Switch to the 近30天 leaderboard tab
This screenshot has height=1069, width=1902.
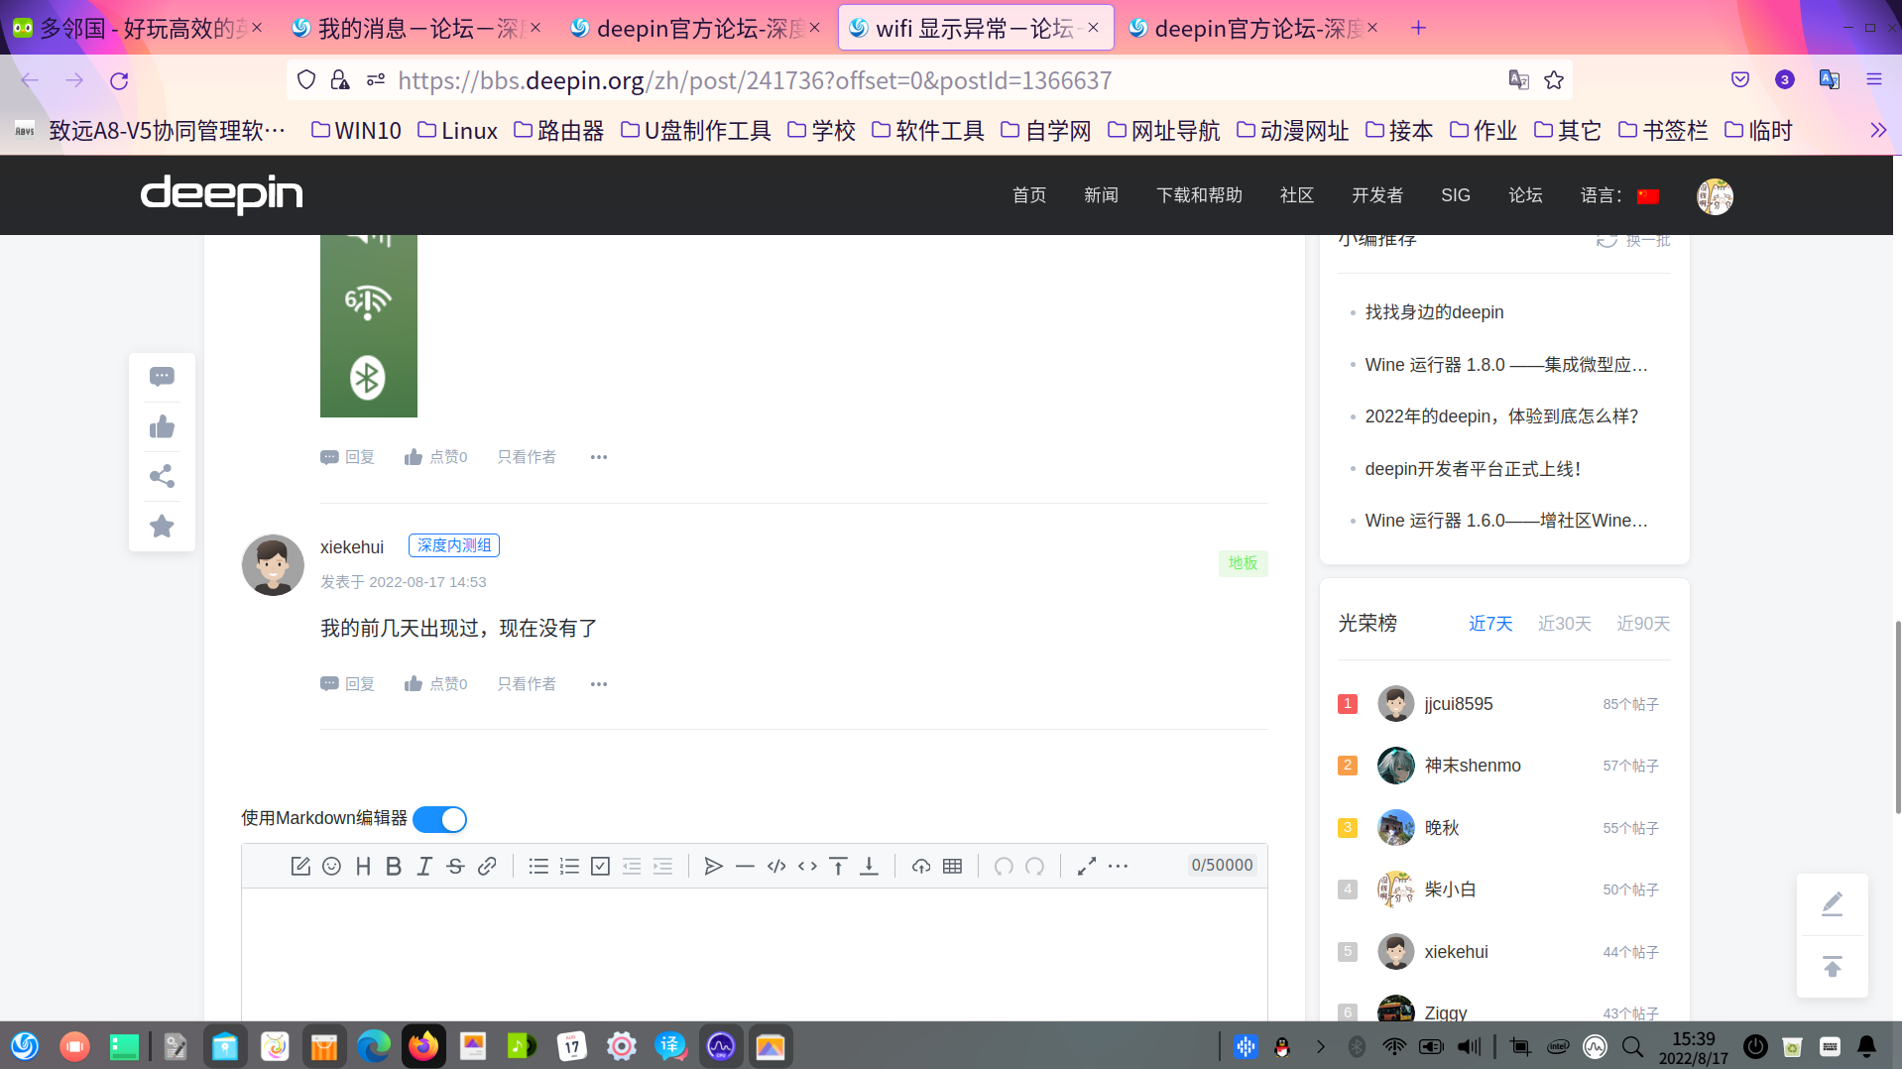(x=1564, y=623)
